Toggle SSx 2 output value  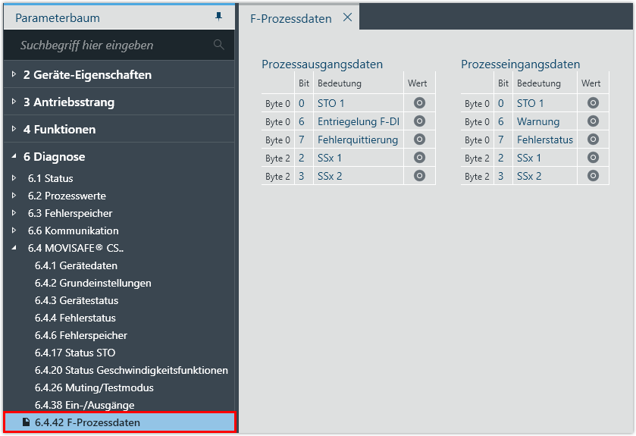[419, 176]
